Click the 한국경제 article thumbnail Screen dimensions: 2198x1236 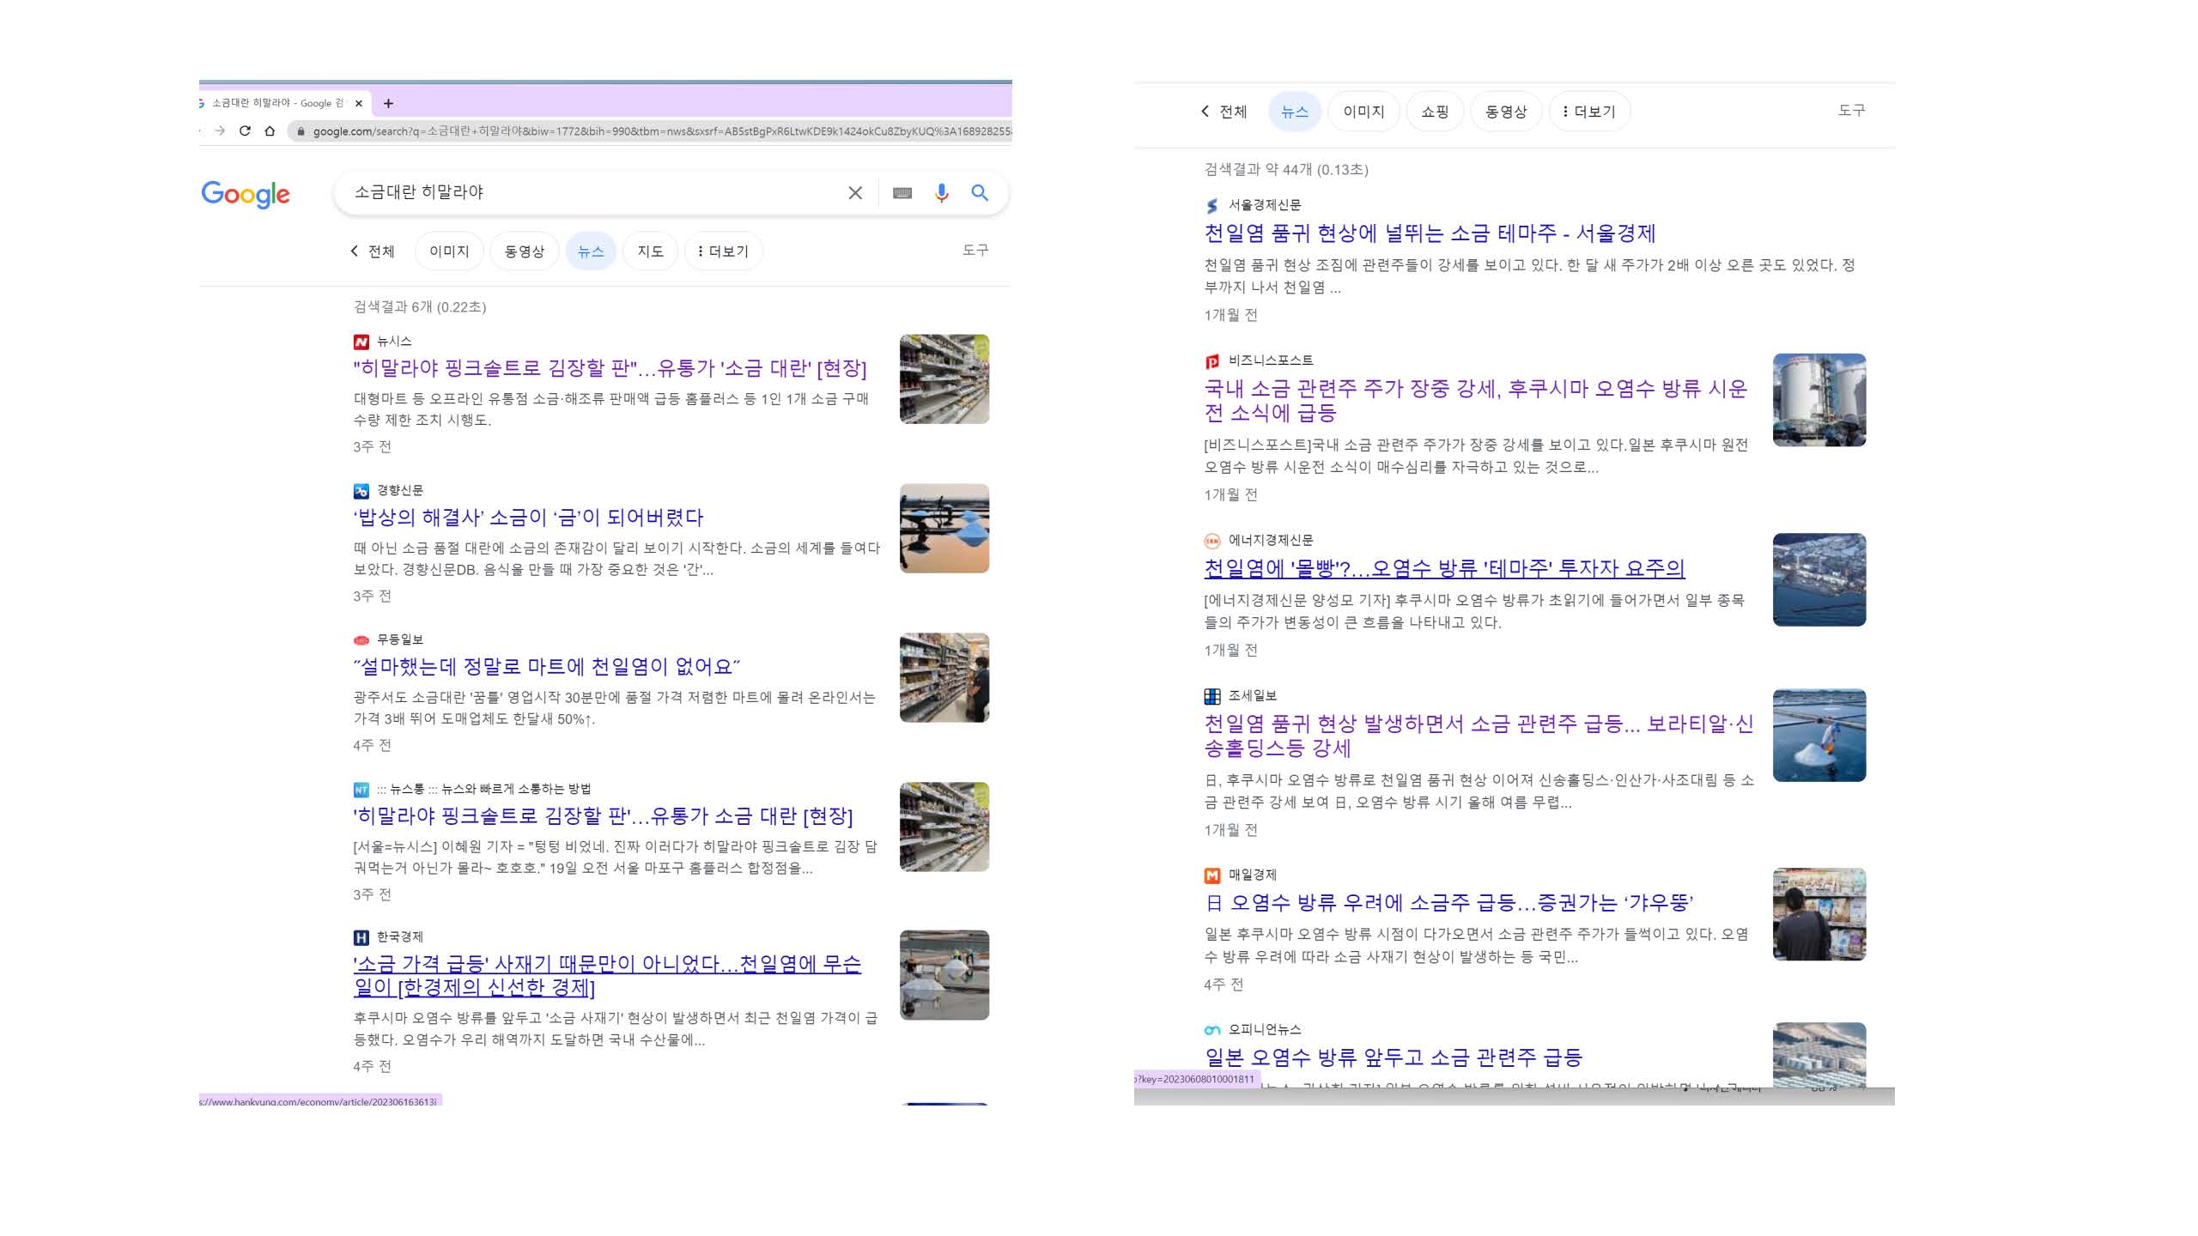pos(944,975)
